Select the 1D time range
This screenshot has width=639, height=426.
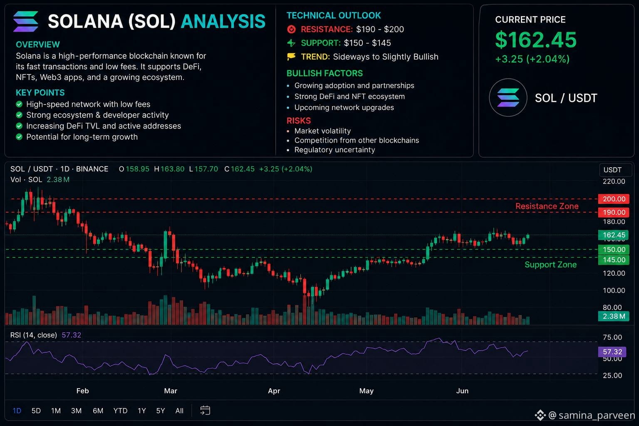click(17, 411)
